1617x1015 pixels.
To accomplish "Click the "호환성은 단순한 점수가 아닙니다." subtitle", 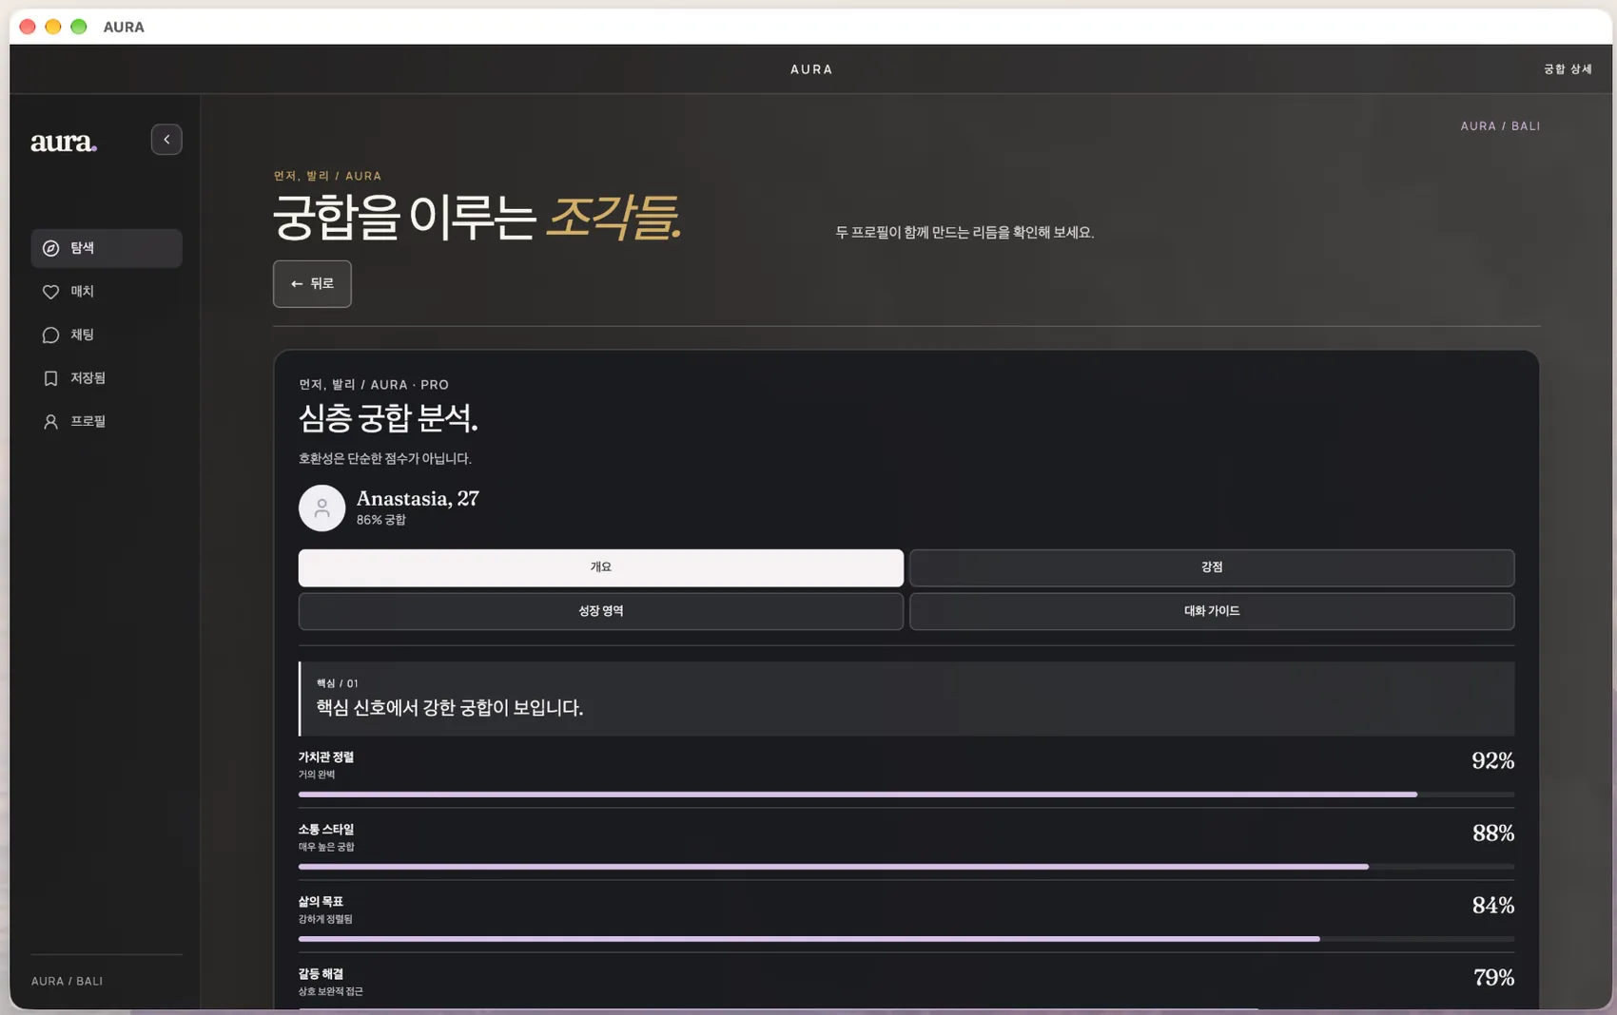I will (385, 458).
